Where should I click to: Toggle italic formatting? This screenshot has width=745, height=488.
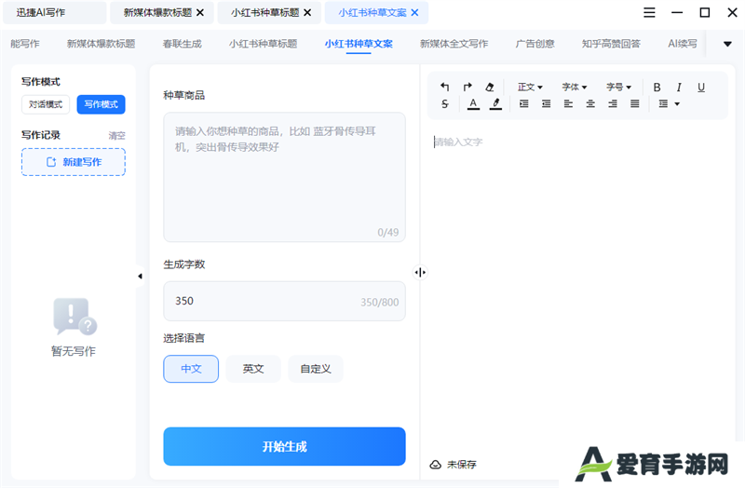click(x=679, y=87)
